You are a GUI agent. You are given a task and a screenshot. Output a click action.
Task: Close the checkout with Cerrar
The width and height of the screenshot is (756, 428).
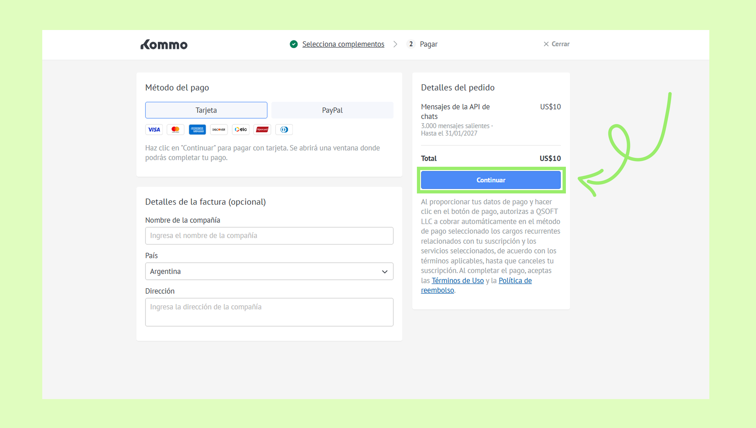[x=556, y=44]
